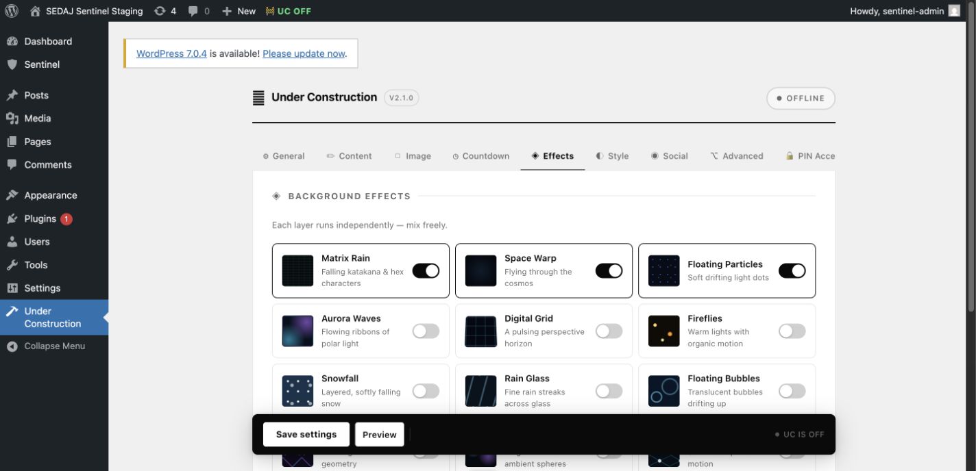976x471 pixels.
Task: Click the Pages icon in sidebar
Action: pyautogui.click(x=12, y=142)
